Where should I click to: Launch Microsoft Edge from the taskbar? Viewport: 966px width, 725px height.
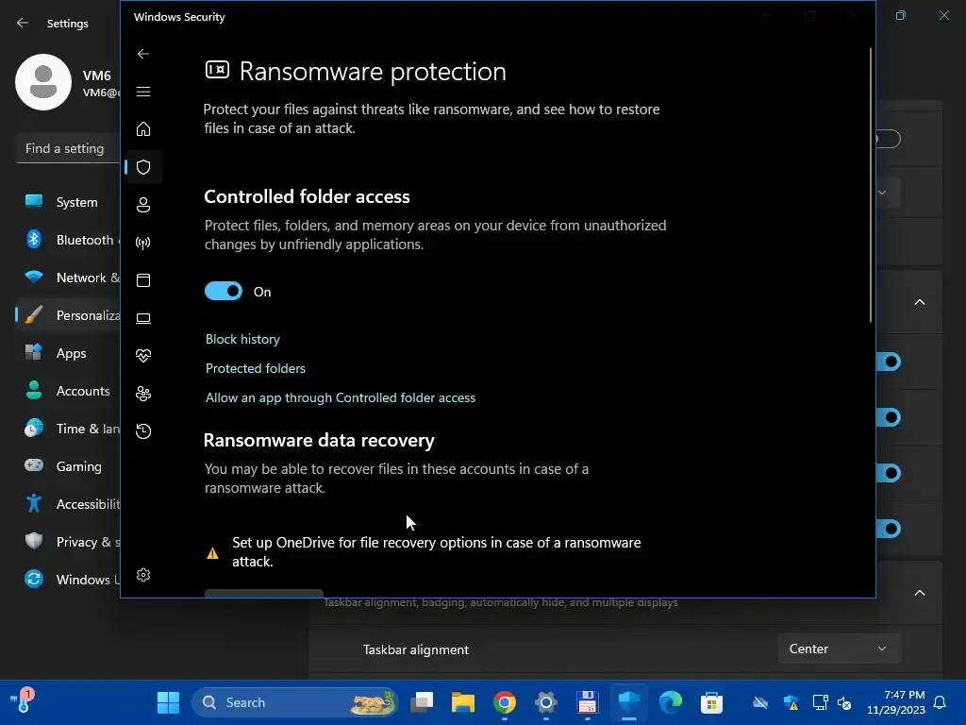click(671, 702)
